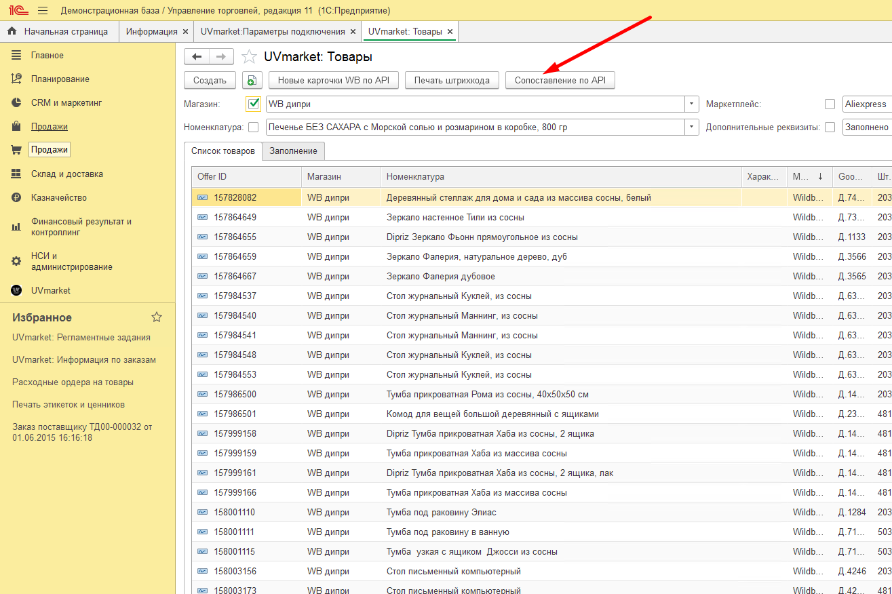
Task: Sort by the Магазин column header
Action: [x=341, y=176]
